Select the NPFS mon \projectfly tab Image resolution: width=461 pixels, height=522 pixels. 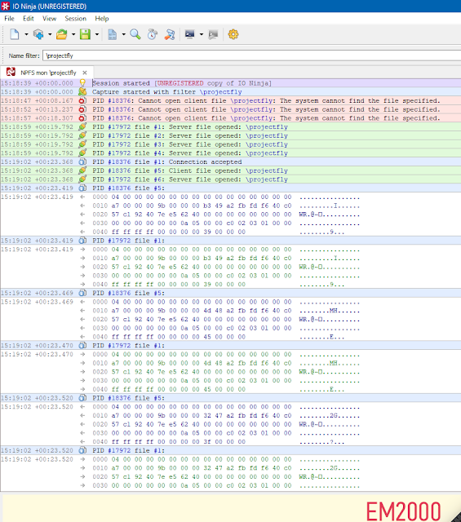point(48,73)
